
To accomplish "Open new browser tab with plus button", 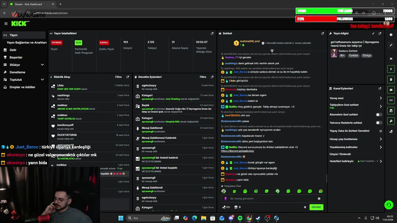I will point(60,4).
